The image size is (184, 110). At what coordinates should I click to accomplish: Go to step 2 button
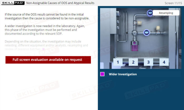133,62
